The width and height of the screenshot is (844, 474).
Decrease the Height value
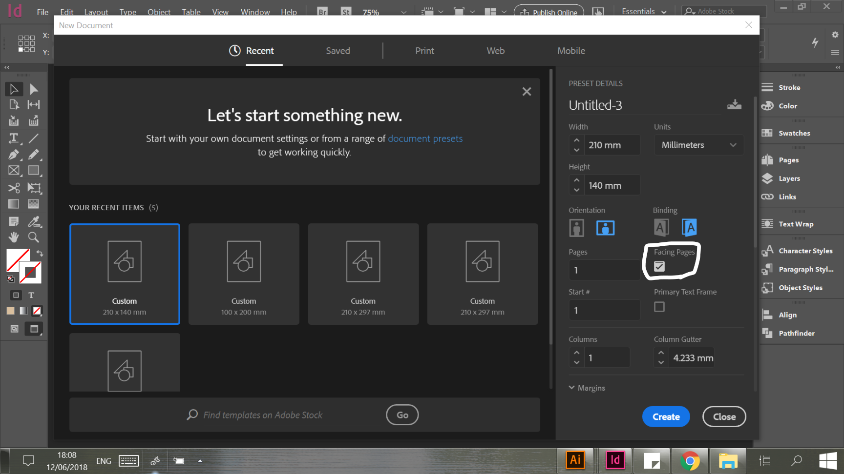click(x=577, y=190)
